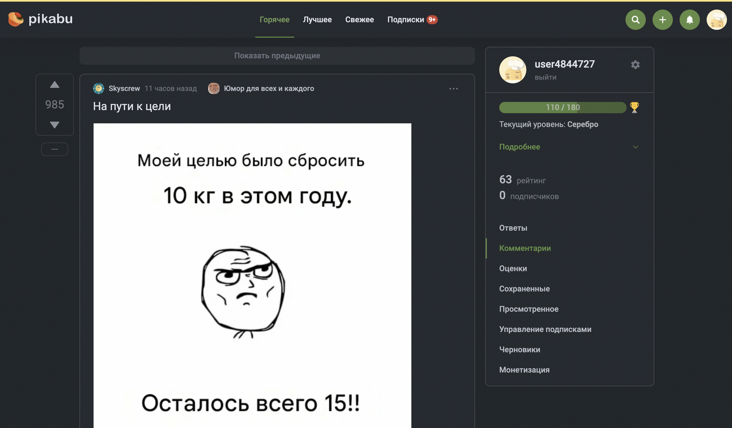
Task: Open Skyscrew author avatar
Action: click(x=99, y=88)
